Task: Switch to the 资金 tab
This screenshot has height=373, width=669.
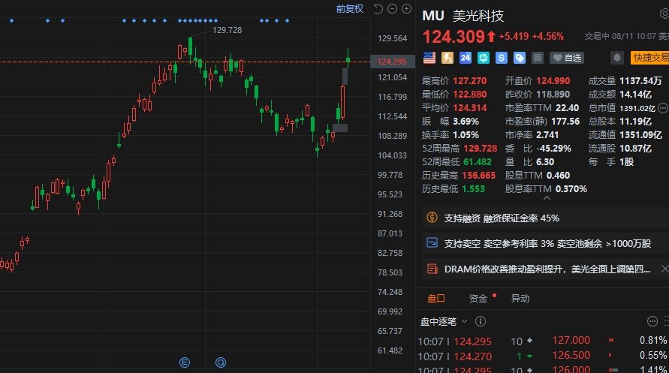Action: (x=478, y=299)
